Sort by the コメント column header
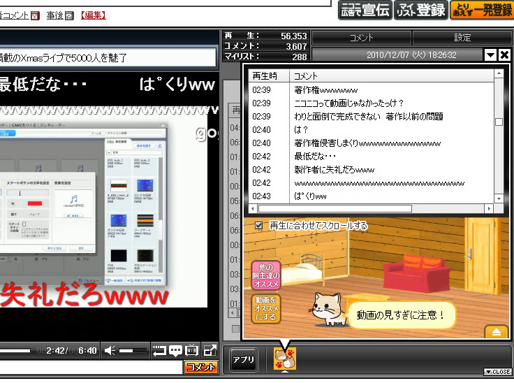514x383 pixels. point(392,75)
